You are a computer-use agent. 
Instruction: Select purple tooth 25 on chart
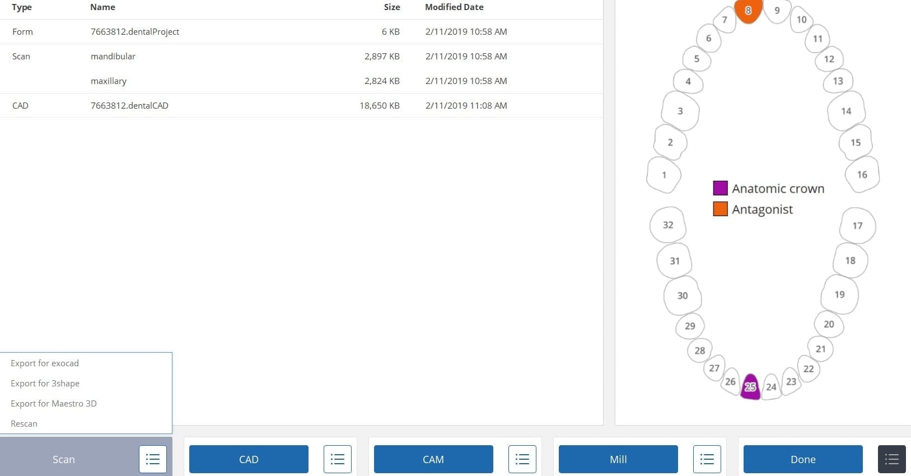pyautogui.click(x=750, y=386)
